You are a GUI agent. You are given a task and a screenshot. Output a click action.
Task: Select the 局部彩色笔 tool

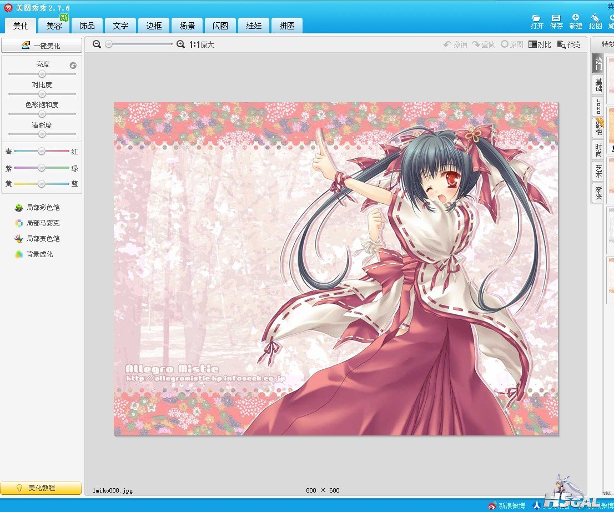tap(37, 208)
